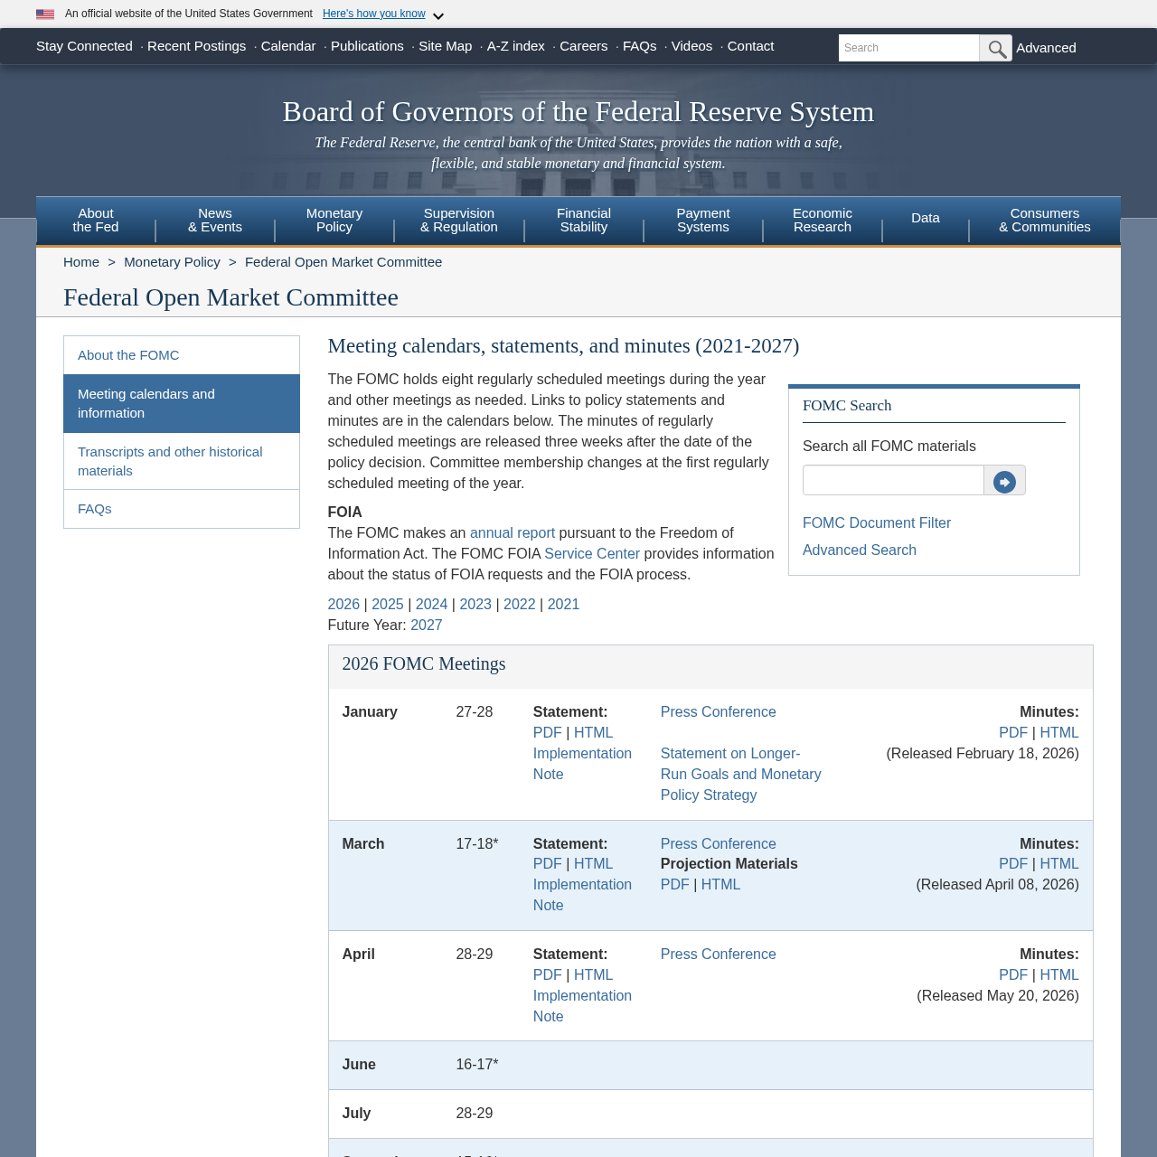Open March minutes PDF
The width and height of the screenshot is (1157, 1157).
click(x=1013, y=864)
